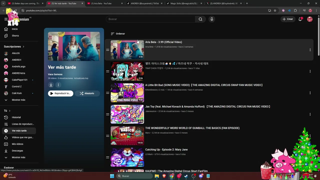Expand Mostrar más under Suscripciones
The width and height of the screenshot is (320, 180).
tap(19, 100)
